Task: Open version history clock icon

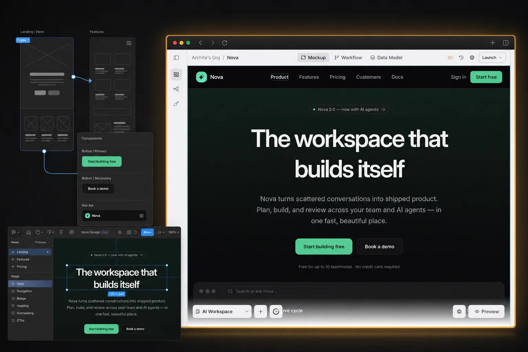Action: (x=461, y=57)
